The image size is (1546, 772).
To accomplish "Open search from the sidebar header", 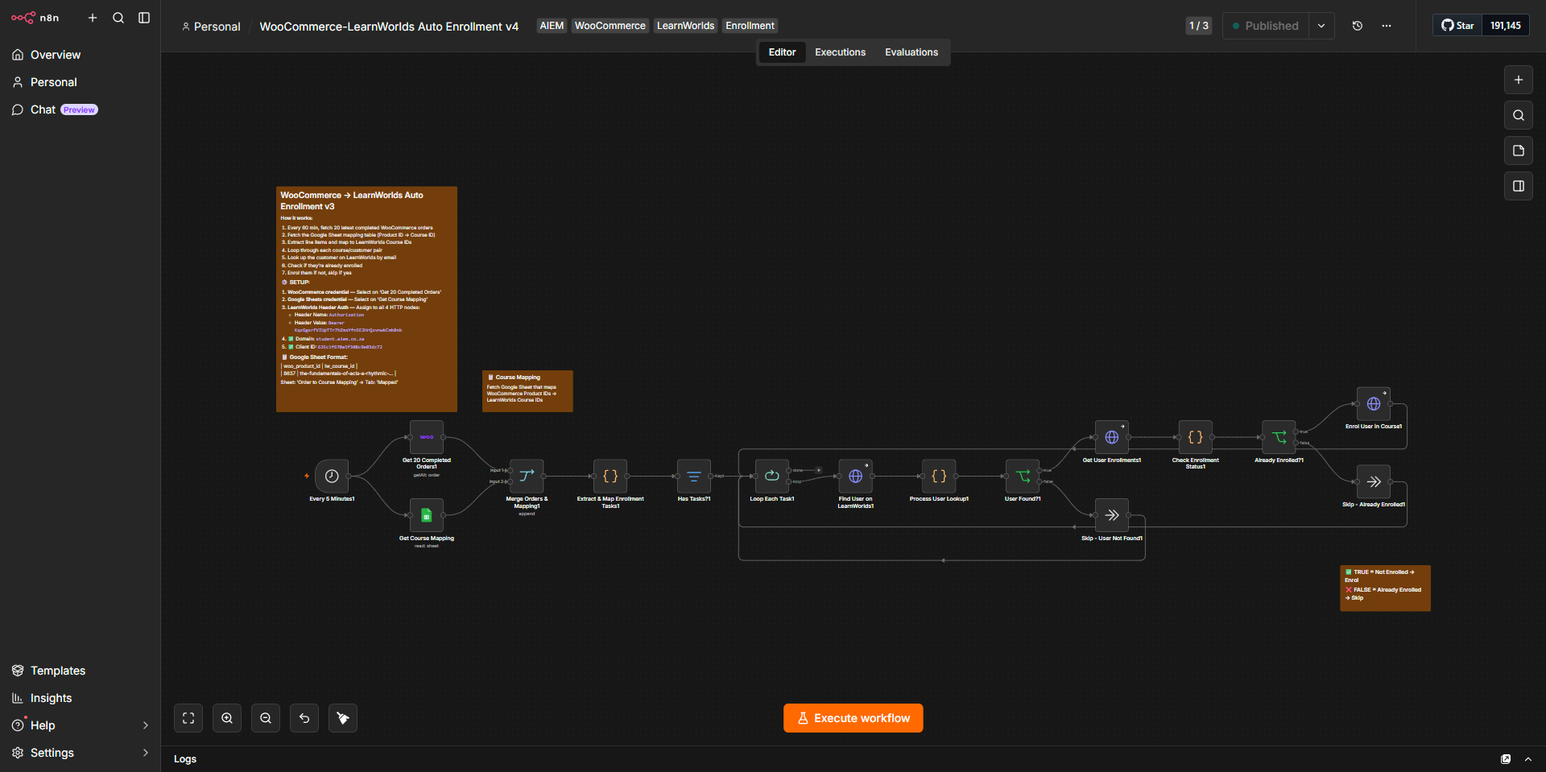I will tap(118, 18).
